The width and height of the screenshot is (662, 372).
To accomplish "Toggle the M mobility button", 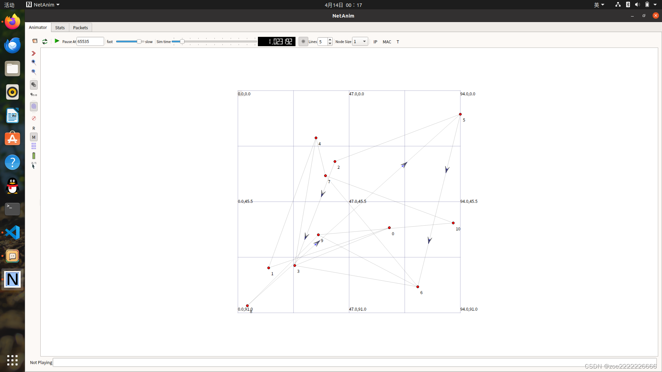I will [x=34, y=137].
